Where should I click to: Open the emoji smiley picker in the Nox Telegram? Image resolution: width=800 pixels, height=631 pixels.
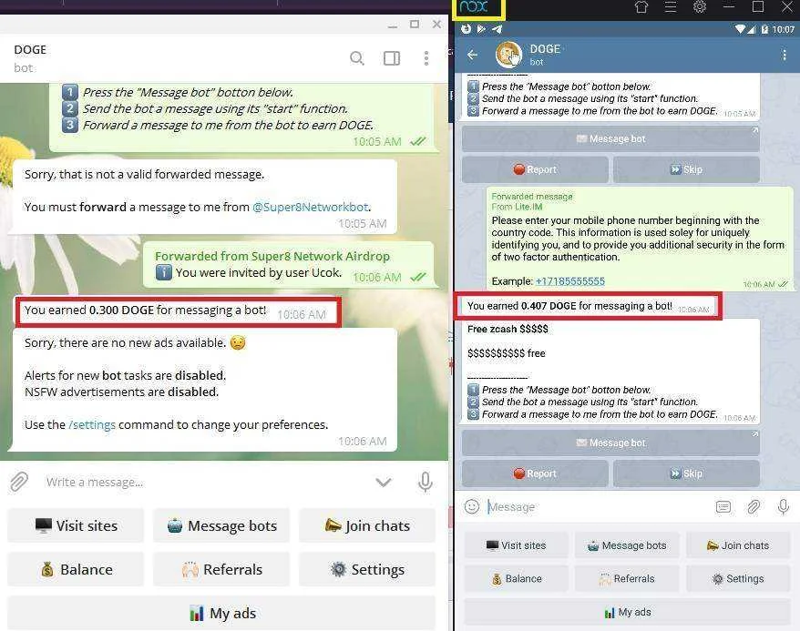pyautogui.click(x=472, y=506)
